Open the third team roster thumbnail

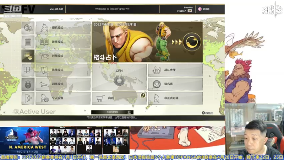pos(116,140)
